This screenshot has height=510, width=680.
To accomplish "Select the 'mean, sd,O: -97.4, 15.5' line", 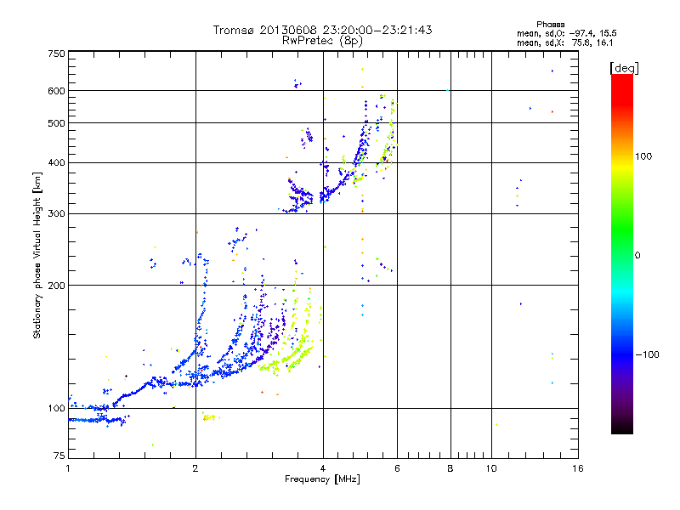I will click(566, 33).
